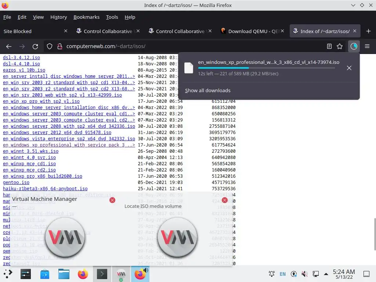
Task: Open the Tools menu
Action: click(112, 17)
